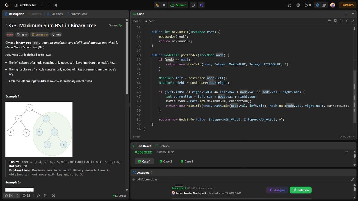This screenshot has width=358, height=201.
Task: Open the help question mark icon
Action: (53, 196)
